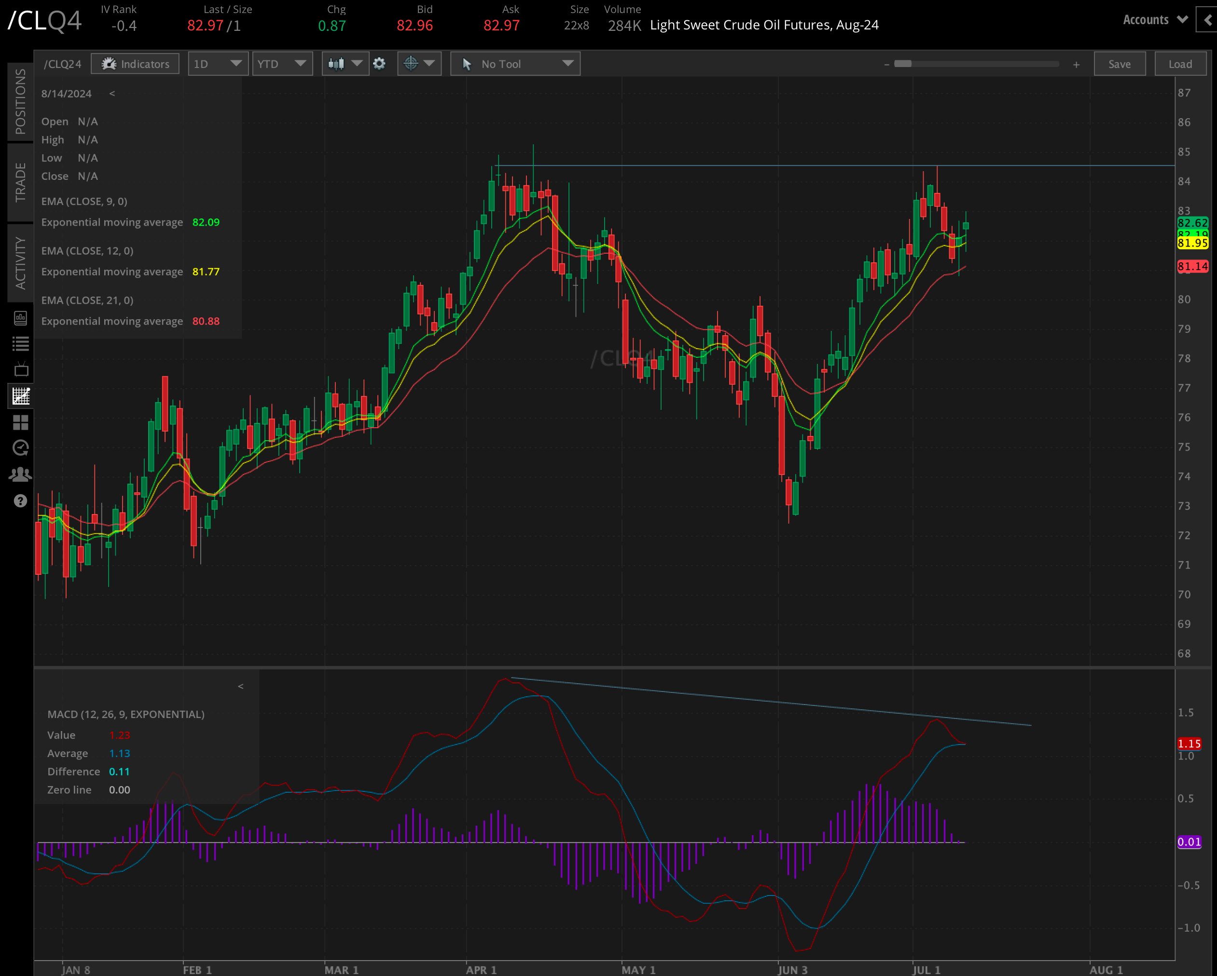
Task: Open the analyst reports book icon in sidebar
Action: tap(20, 318)
